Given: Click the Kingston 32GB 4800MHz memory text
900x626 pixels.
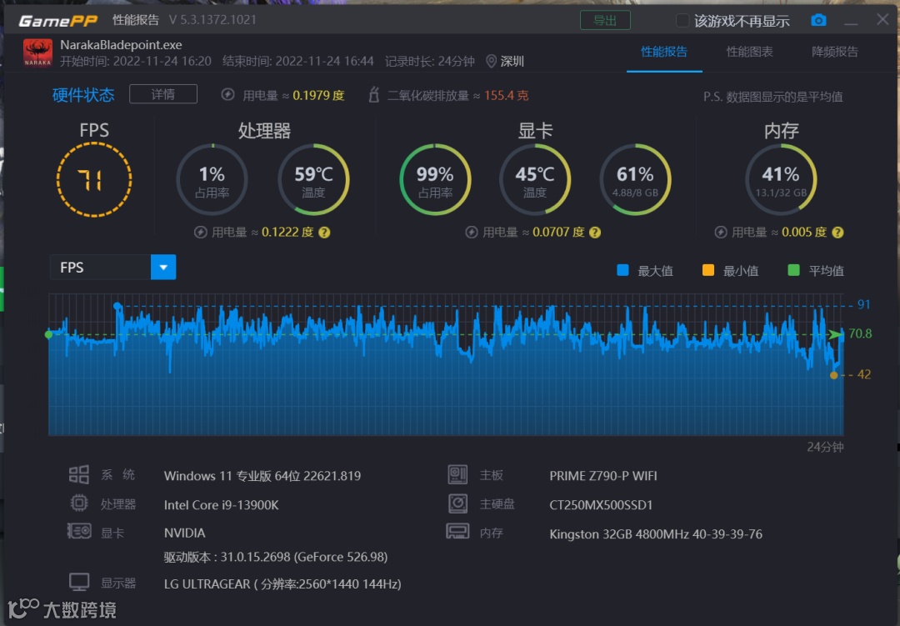Looking at the screenshot, I should tap(656, 534).
